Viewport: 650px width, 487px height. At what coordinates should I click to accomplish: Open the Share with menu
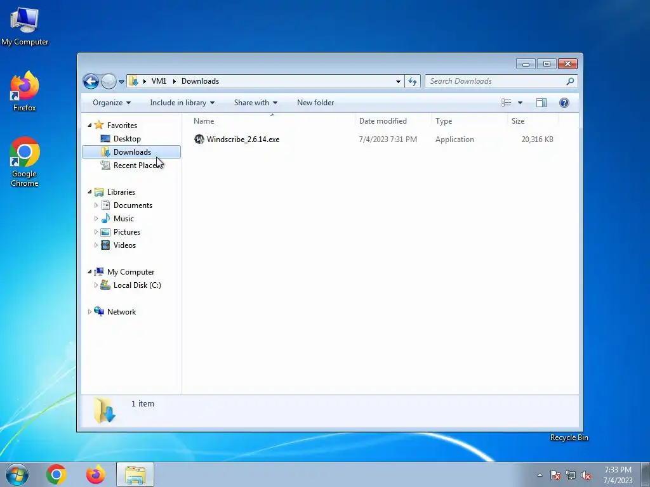tap(255, 103)
